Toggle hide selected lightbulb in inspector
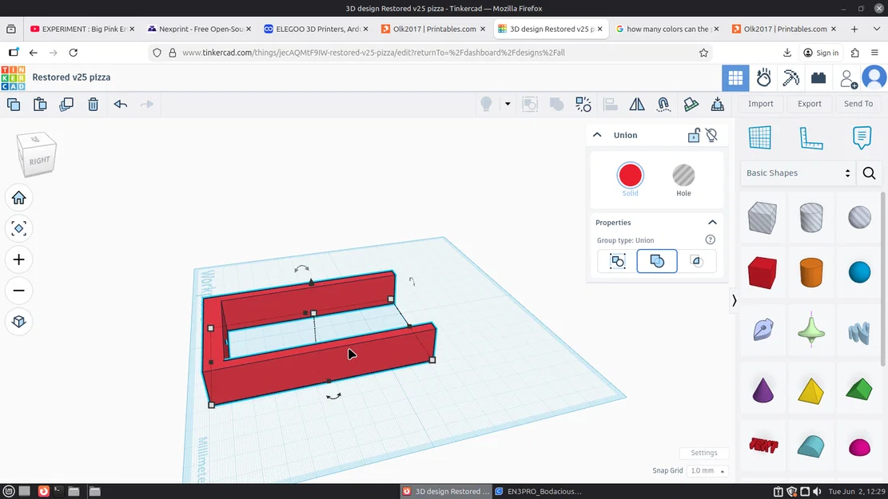This screenshot has height=499, width=888. (x=712, y=135)
